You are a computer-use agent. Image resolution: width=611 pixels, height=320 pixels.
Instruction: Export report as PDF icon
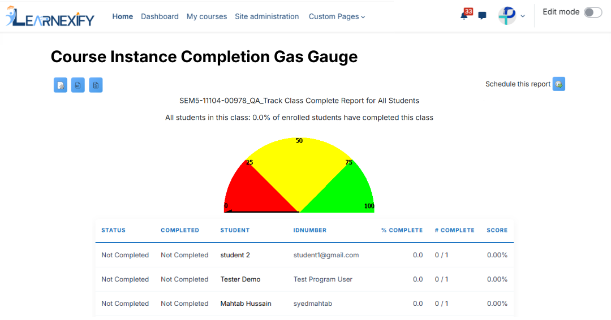(x=78, y=85)
